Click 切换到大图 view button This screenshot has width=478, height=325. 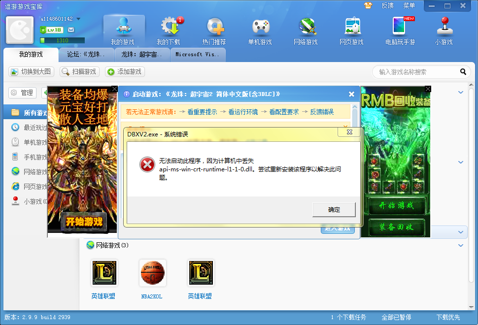click(31, 71)
